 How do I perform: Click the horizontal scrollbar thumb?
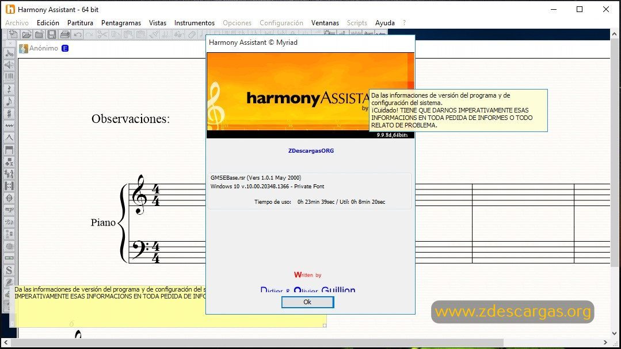pyautogui.click(x=257, y=342)
